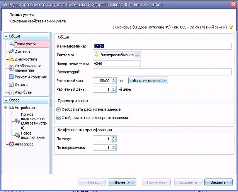Click the Номер точки учета field
The height and width of the screenshot is (192, 238).
117,63
